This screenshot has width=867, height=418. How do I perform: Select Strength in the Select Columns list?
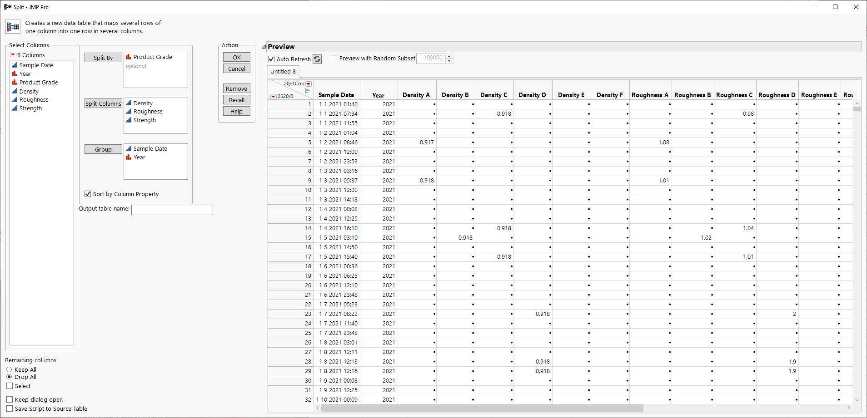pos(30,108)
